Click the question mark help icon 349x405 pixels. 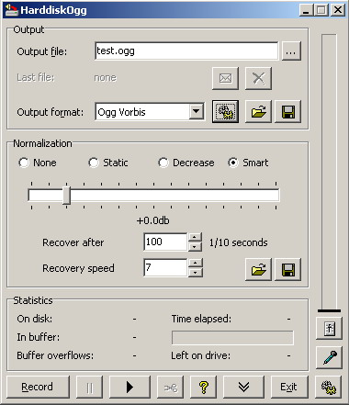[x=204, y=388]
